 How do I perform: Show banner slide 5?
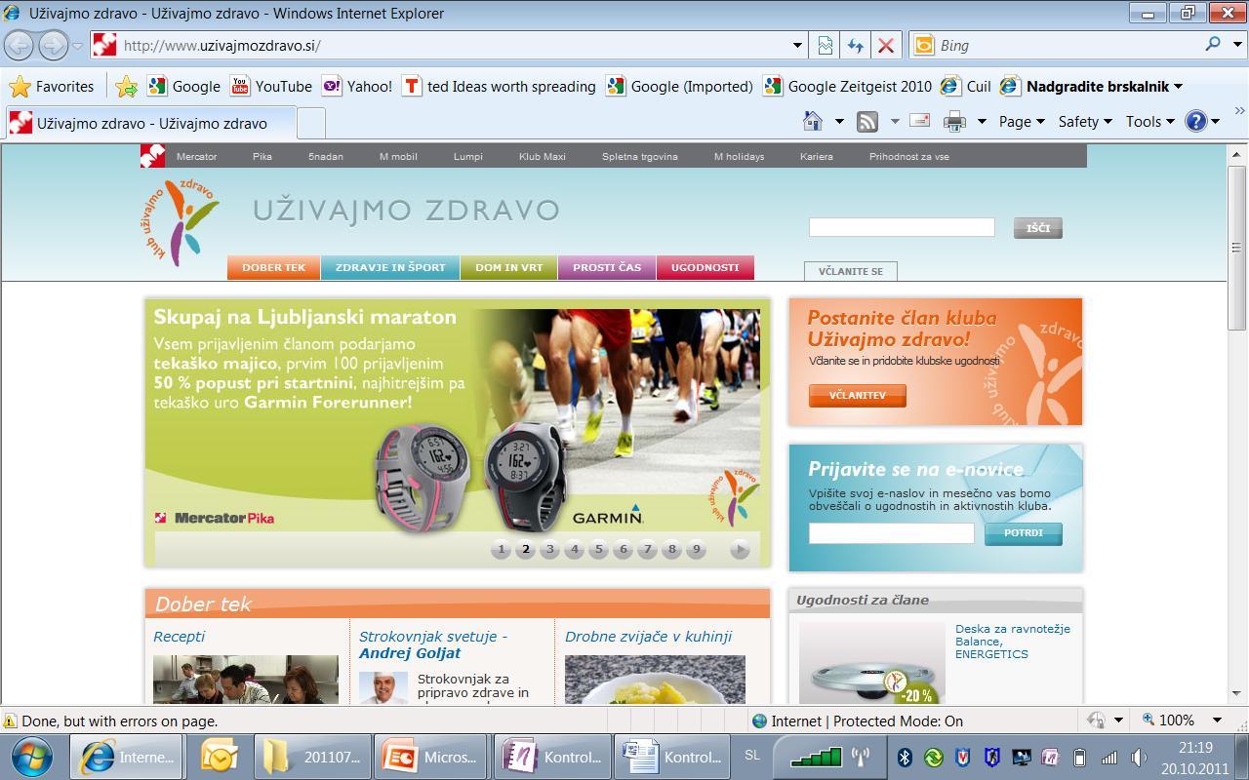coord(599,549)
